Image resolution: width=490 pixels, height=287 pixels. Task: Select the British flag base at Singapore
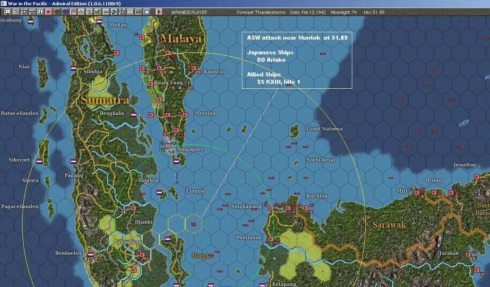tap(168, 146)
